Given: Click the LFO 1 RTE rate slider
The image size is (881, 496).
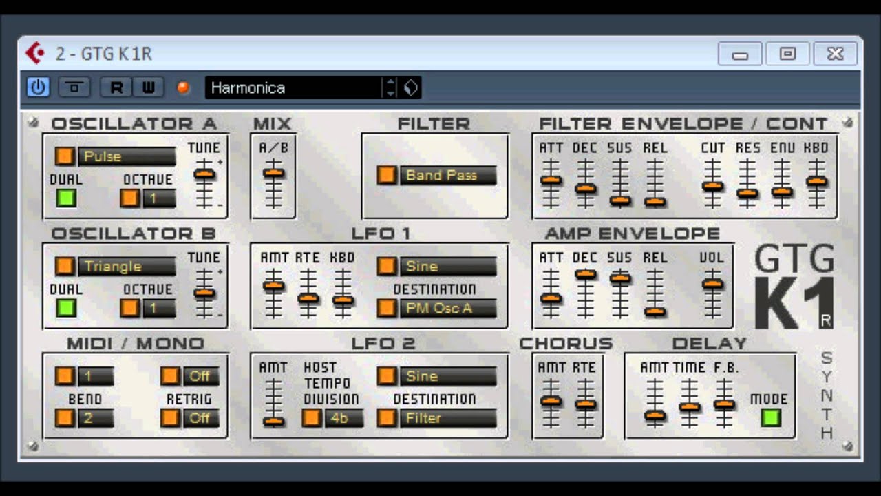Looking at the screenshot, I should (x=308, y=293).
